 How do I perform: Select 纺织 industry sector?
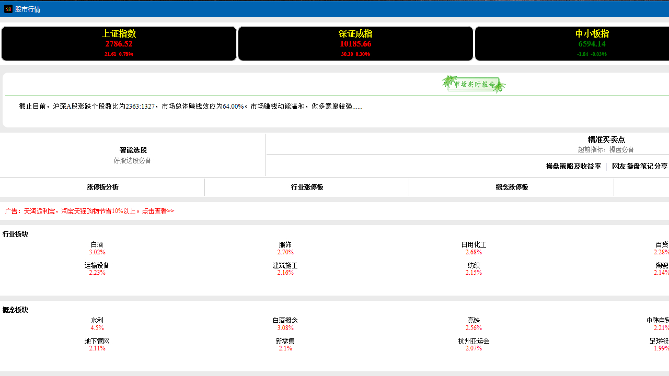point(474,265)
